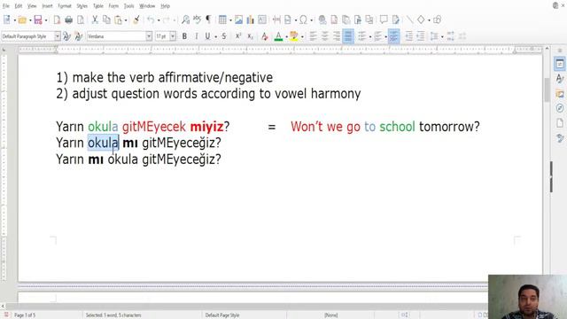This screenshot has width=567, height=319.
Task: Click the Open folder icon
Action: click(x=22, y=19)
